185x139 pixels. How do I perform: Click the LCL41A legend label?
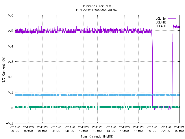[160, 18]
